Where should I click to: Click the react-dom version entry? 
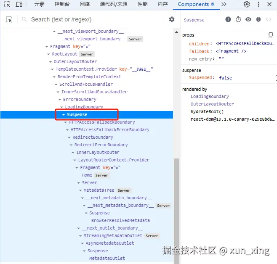(x=232, y=119)
